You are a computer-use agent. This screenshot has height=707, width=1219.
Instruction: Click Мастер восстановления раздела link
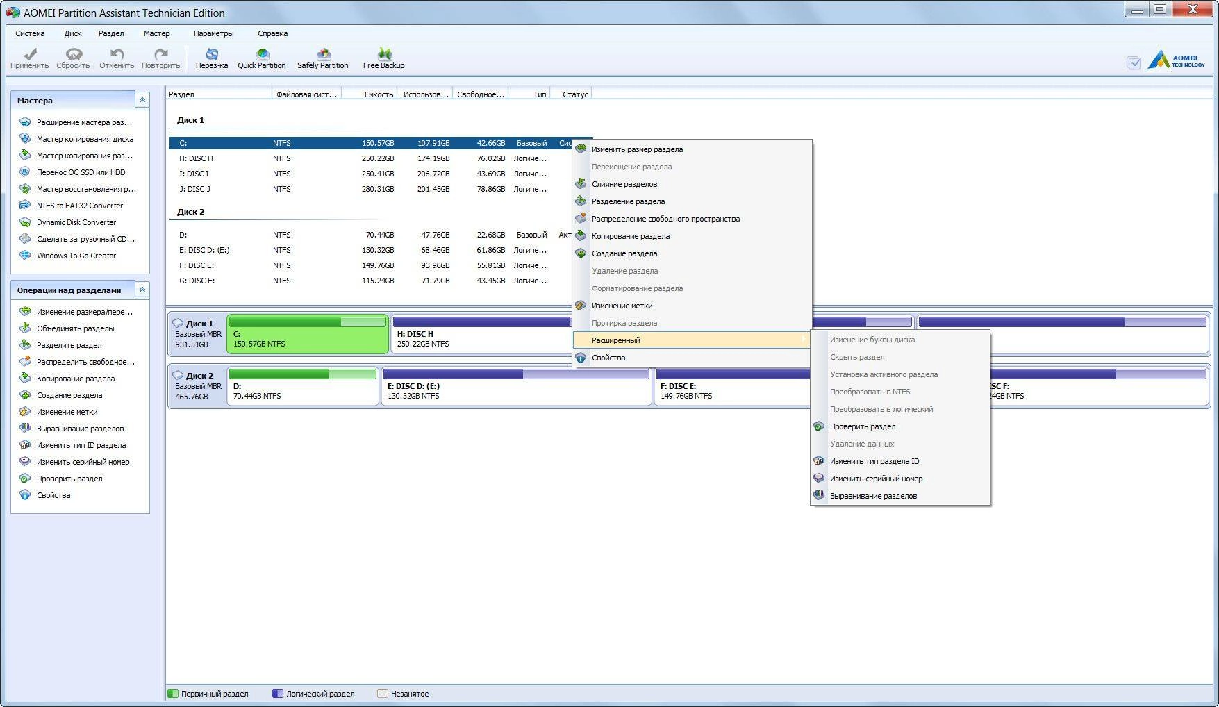(86, 189)
